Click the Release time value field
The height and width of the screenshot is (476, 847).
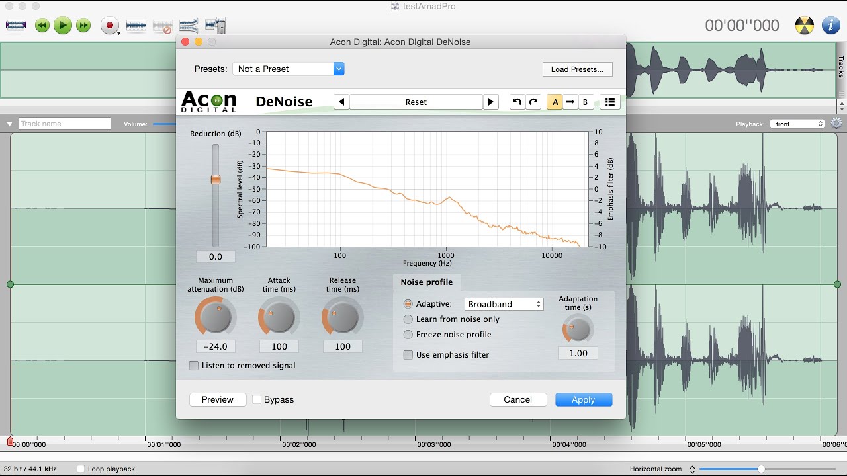(x=343, y=346)
